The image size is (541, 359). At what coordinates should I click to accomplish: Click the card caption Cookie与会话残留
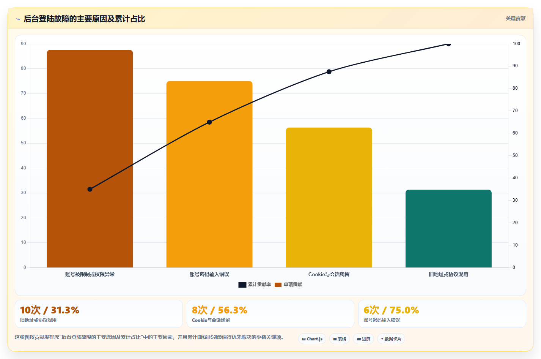click(211, 320)
